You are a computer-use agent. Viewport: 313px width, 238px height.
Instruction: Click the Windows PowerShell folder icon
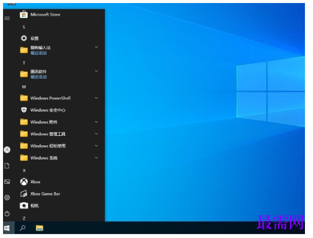click(24, 98)
